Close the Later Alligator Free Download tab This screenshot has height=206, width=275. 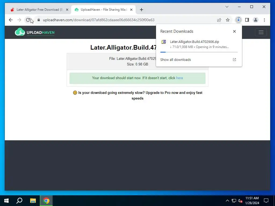67,10
